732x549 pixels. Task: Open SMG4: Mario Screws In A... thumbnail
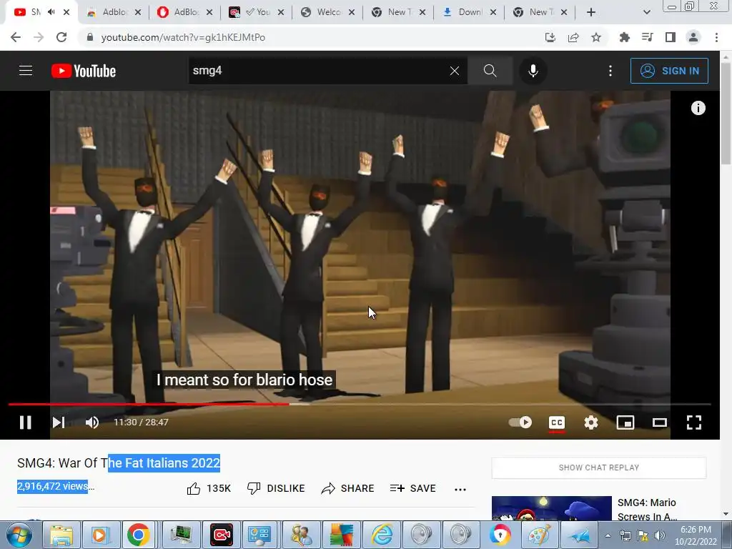[x=551, y=508]
